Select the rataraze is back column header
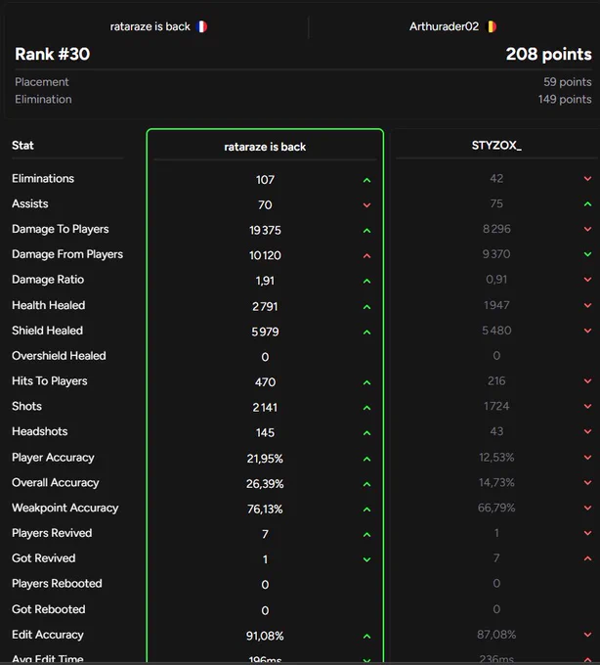Viewport: 600px width, 665px height. tap(265, 147)
